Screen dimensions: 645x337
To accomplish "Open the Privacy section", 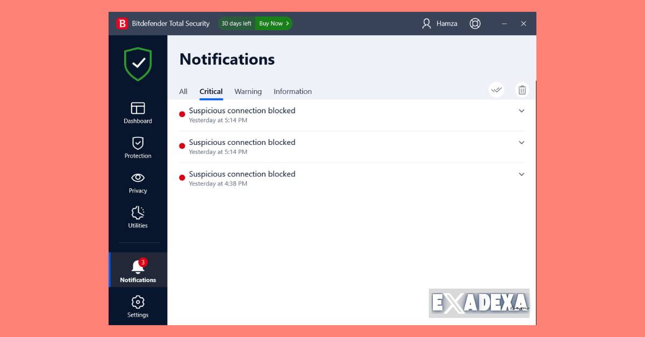I will [x=138, y=182].
